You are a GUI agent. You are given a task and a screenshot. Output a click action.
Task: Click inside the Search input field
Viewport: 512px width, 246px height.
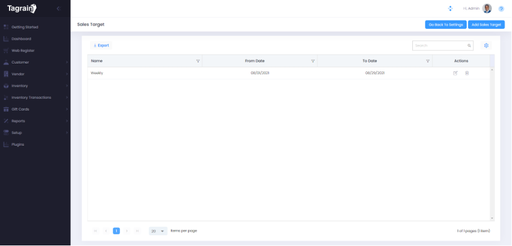pyautogui.click(x=439, y=45)
